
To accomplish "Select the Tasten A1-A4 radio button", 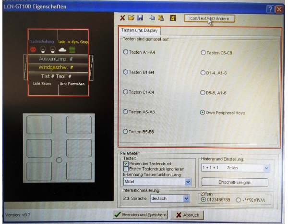I will tap(126, 52).
